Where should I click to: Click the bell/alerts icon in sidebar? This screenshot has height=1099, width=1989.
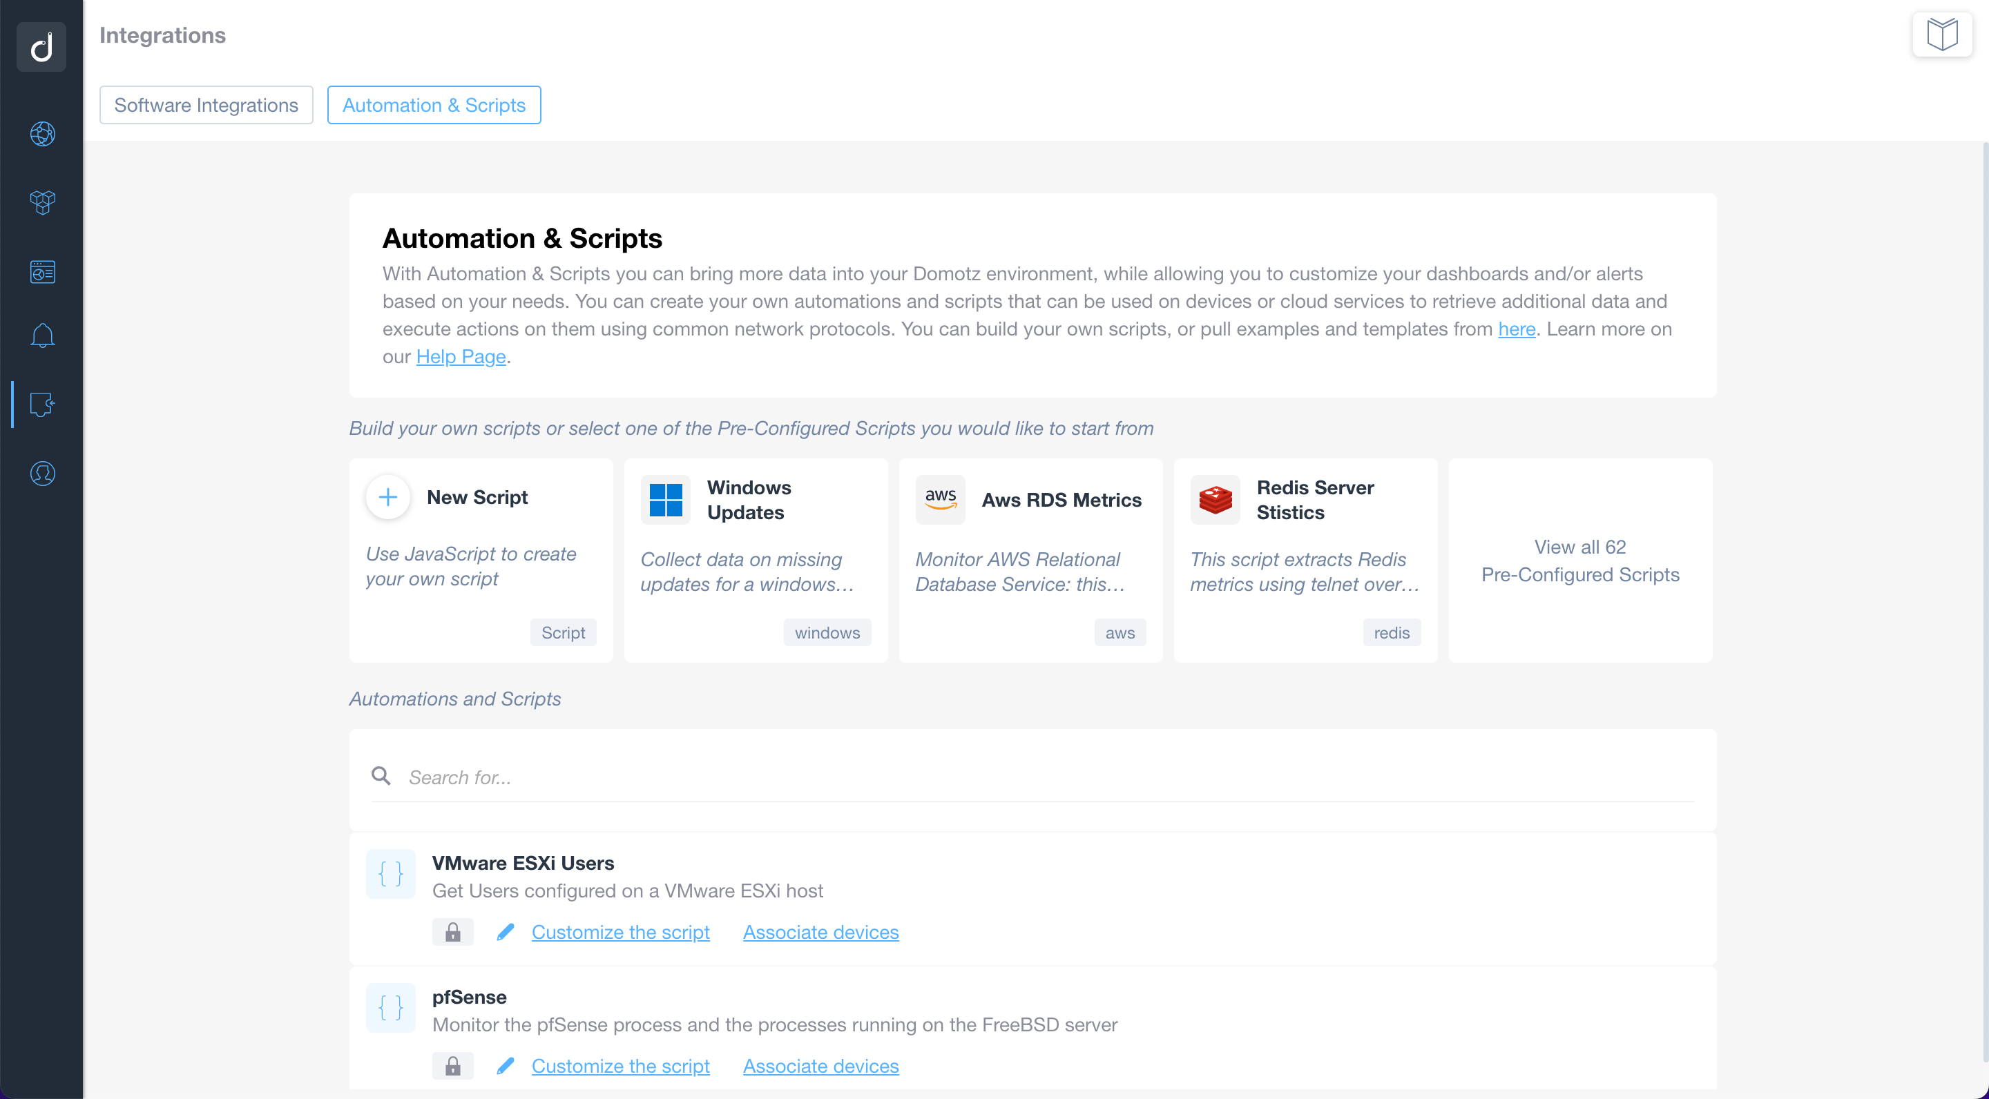(42, 337)
